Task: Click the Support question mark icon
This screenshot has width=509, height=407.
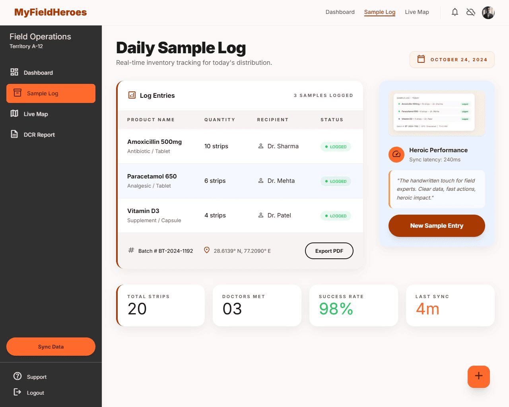Action: (17, 376)
